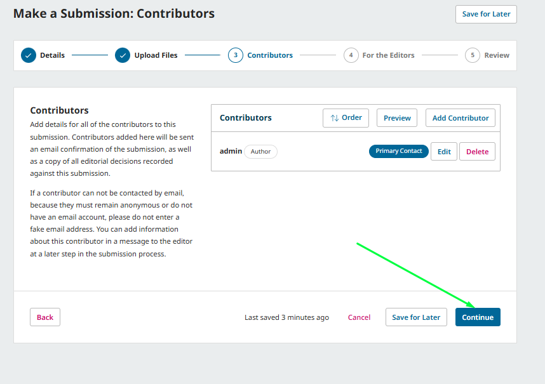Viewport: 545px width, 384px height.
Task: Click the Upload Files checkmark icon
Action: [x=123, y=55]
